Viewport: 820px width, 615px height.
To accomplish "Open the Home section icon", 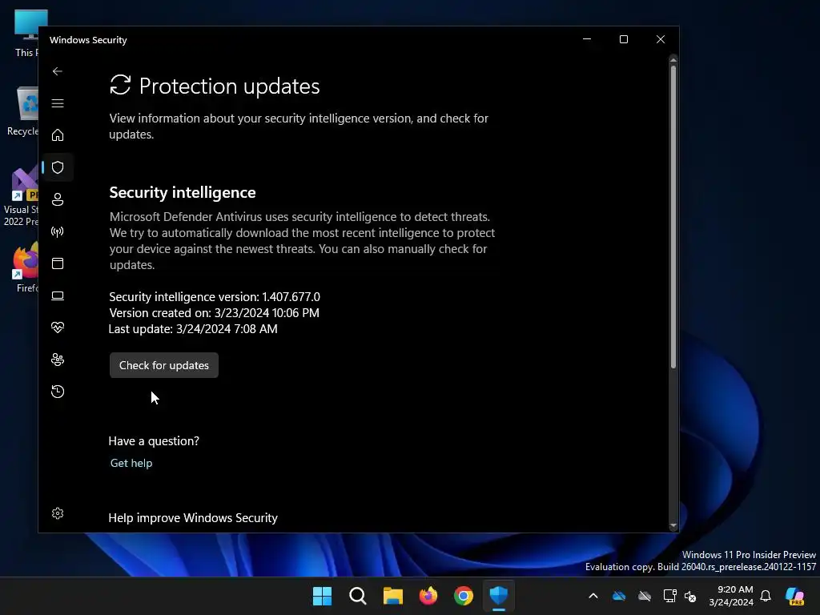I will pos(58,135).
